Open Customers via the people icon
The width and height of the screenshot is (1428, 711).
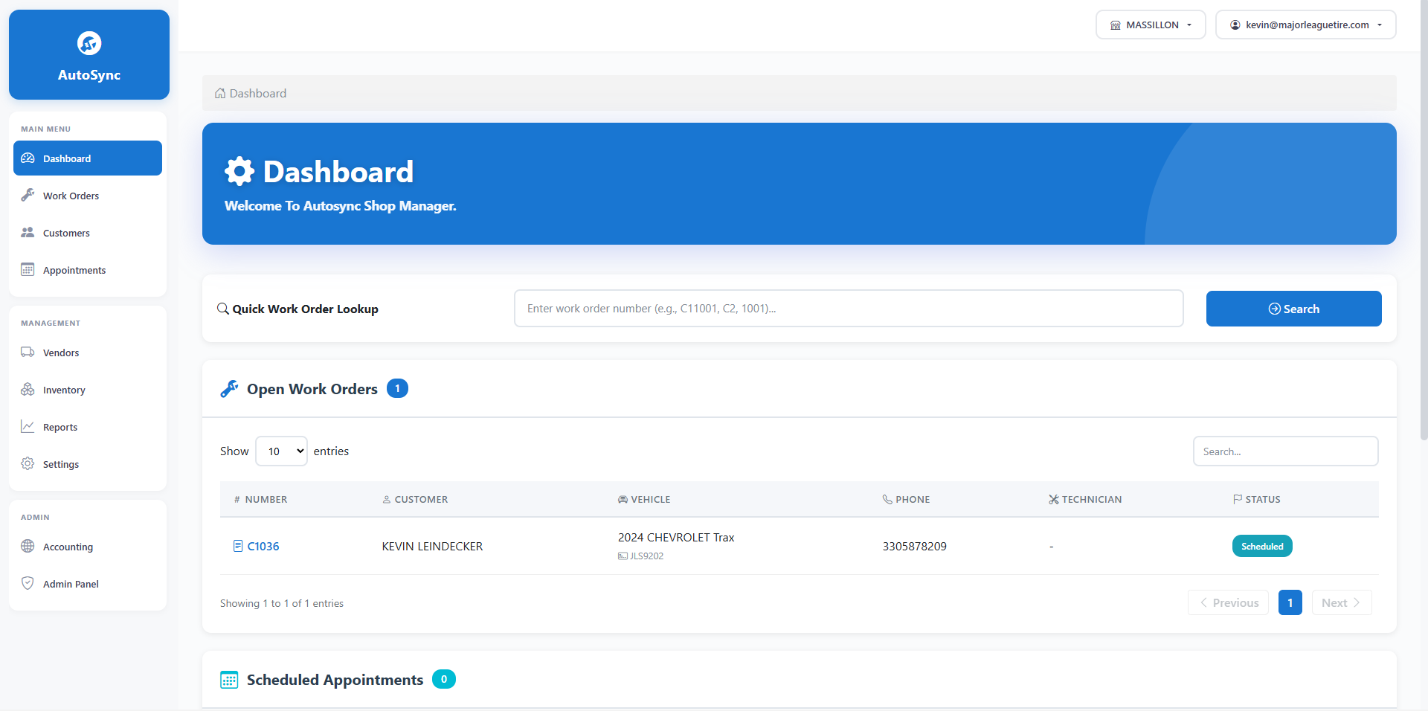pos(28,232)
